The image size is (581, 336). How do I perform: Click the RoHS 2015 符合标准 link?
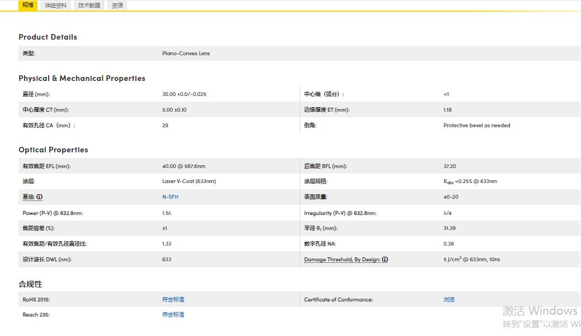[173, 300]
